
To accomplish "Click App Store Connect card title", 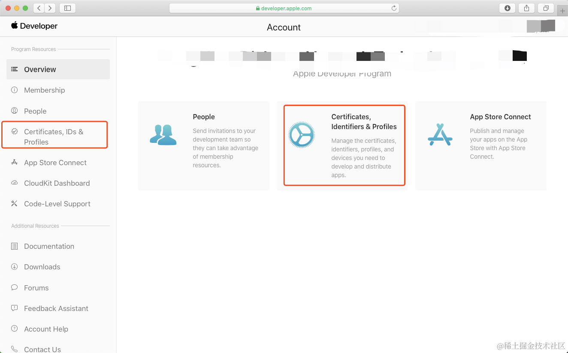I will 500,117.
